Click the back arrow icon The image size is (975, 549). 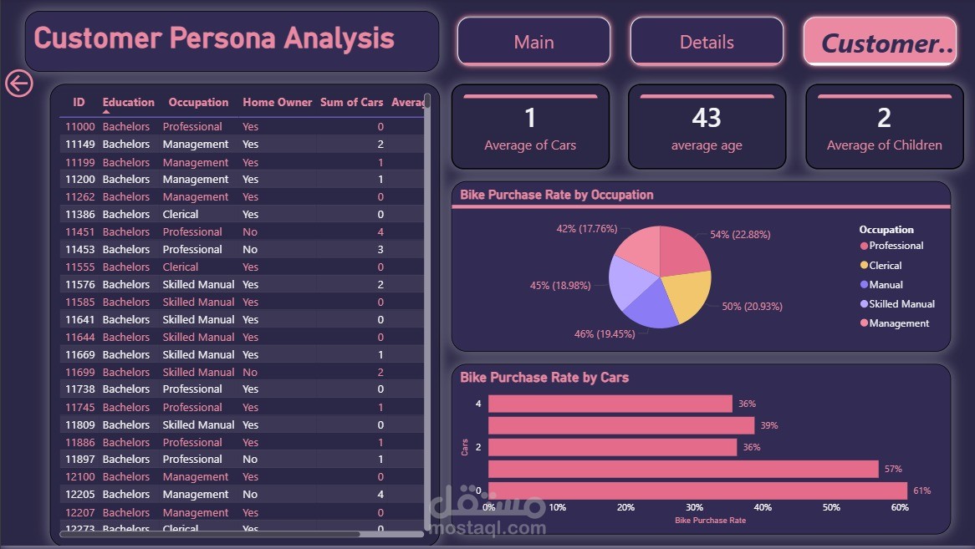[x=19, y=84]
